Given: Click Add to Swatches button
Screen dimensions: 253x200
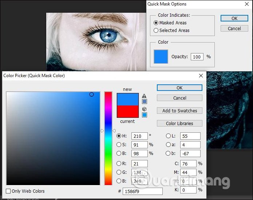Looking at the screenshot, I should [179, 111].
